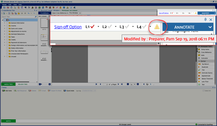Open the Help menu
The height and width of the screenshot is (126, 217).
20,5
